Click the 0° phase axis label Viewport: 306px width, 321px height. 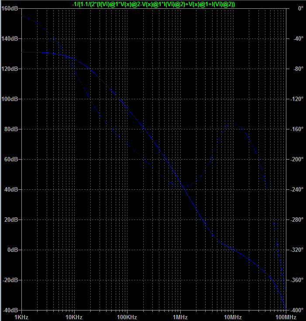point(300,8)
